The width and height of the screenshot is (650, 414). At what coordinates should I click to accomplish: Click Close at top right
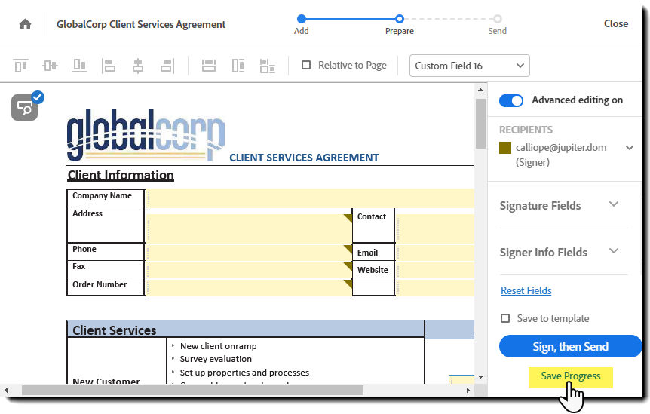615,23
